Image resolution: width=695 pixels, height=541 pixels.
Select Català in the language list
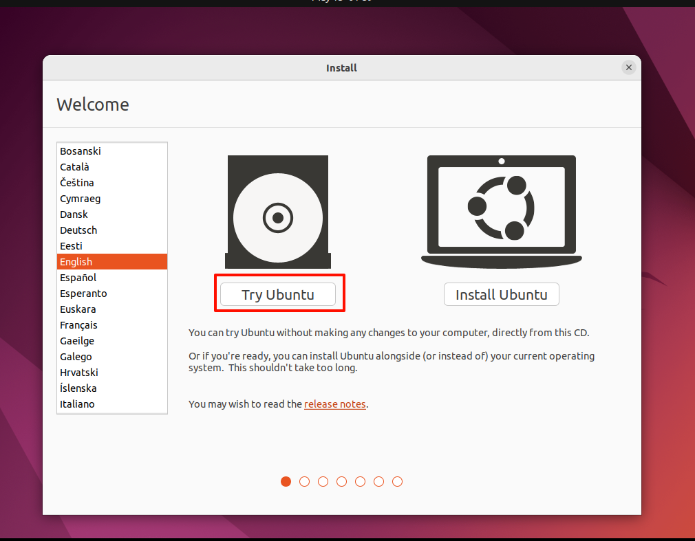112,167
